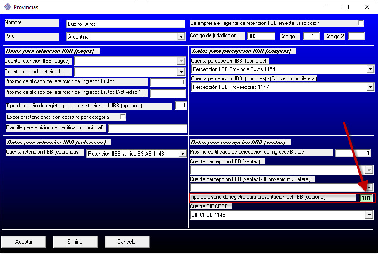Maximize the Provincias window
378x254 pixels.
click(346, 7)
